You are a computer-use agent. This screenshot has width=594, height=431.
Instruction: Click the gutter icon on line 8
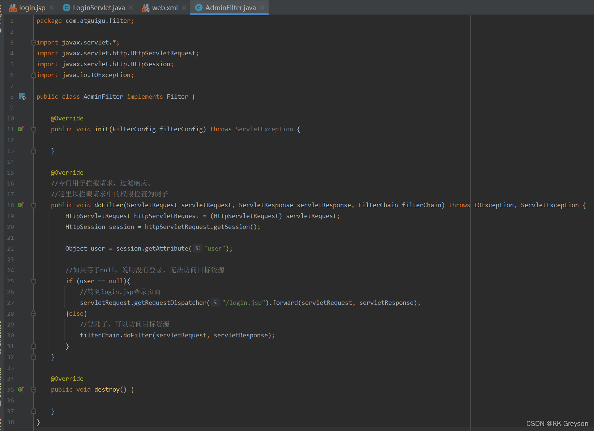[22, 97]
